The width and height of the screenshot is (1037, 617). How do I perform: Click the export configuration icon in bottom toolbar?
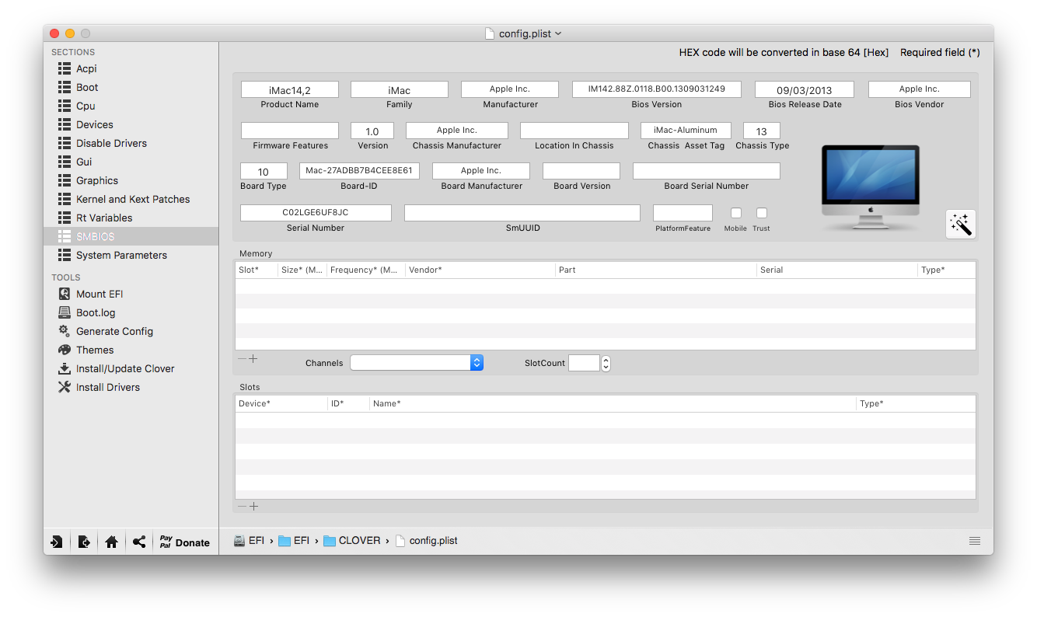point(84,542)
